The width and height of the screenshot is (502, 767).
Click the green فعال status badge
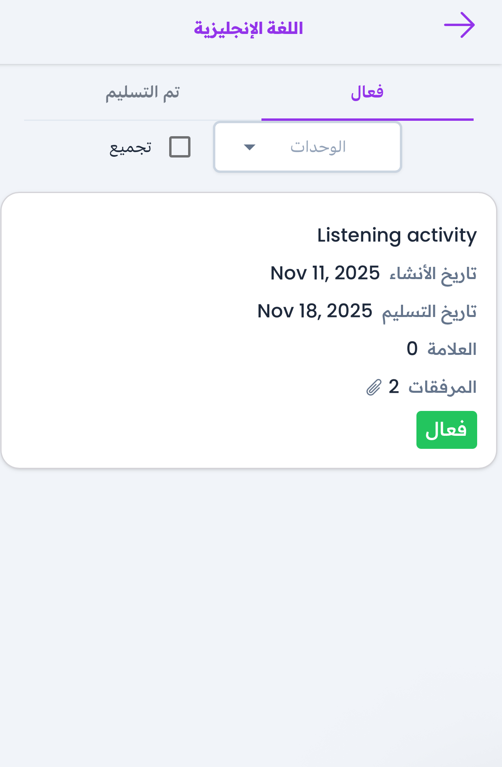446,430
